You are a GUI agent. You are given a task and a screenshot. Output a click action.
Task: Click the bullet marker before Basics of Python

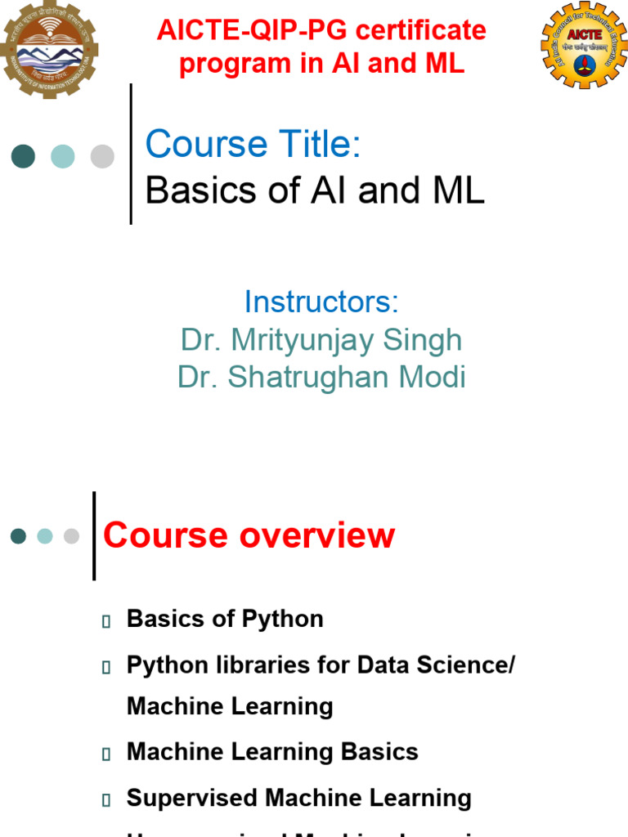pyautogui.click(x=106, y=621)
